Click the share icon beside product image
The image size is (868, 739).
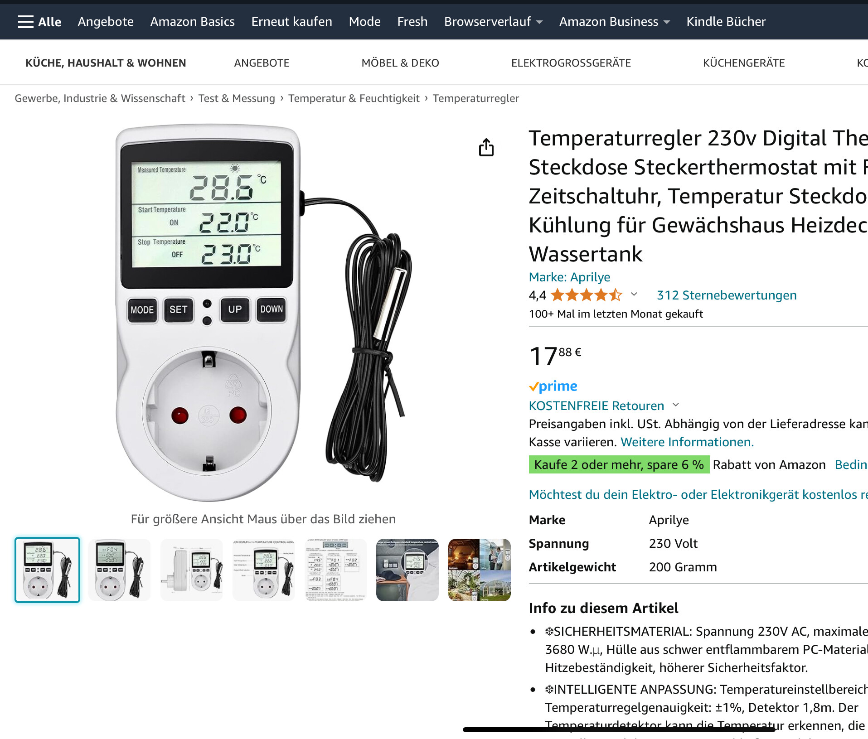(486, 147)
